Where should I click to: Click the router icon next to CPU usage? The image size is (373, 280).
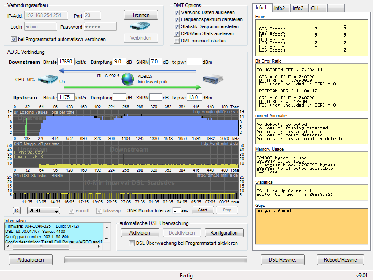48,79
